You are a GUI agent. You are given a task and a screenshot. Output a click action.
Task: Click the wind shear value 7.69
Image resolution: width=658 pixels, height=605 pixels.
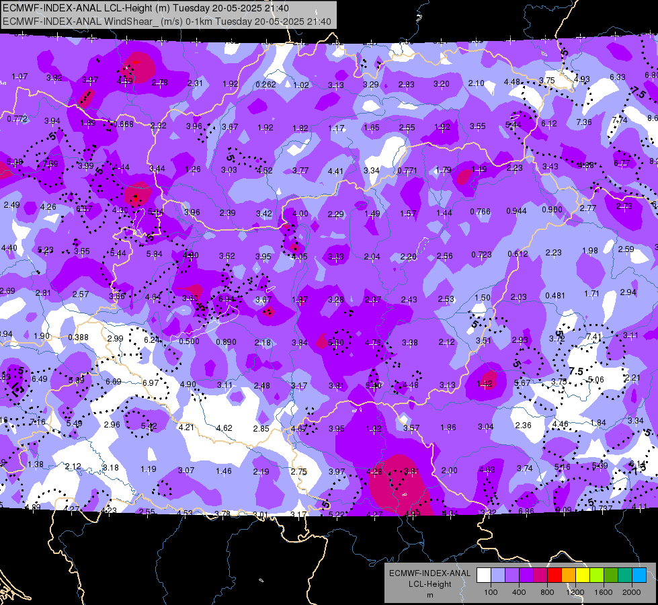[50, 164]
